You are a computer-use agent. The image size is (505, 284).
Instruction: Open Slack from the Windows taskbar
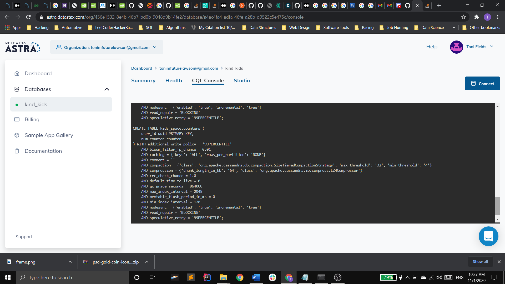click(272, 277)
